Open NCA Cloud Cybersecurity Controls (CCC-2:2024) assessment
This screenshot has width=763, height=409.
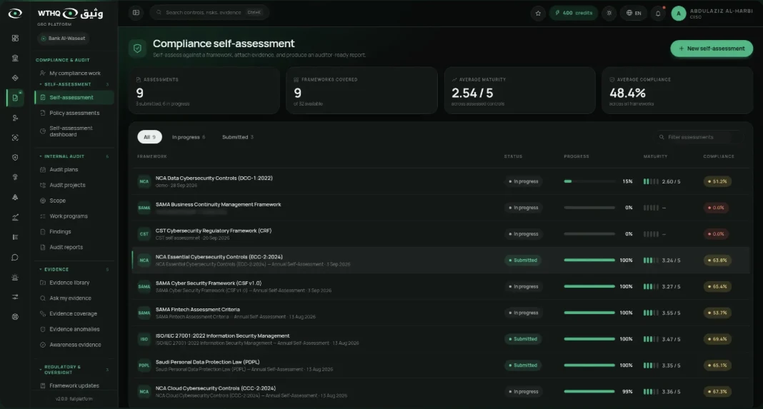pyautogui.click(x=440, y=391)
